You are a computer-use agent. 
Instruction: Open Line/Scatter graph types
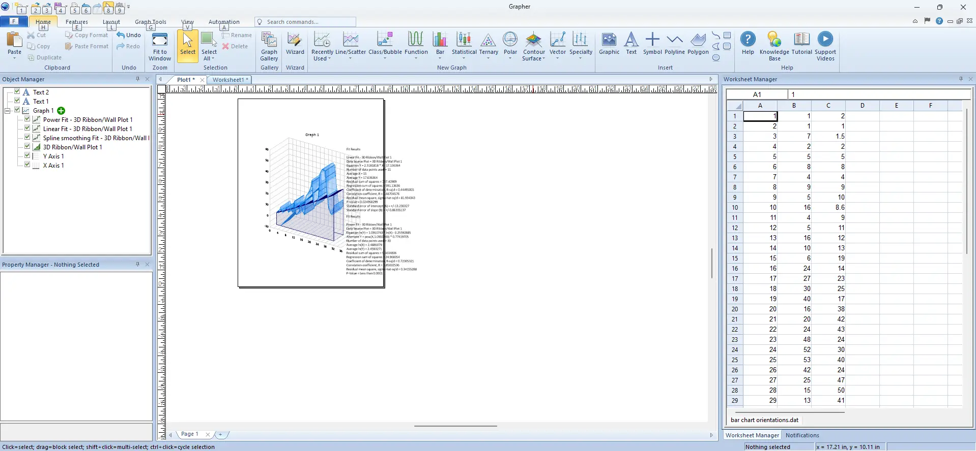coord(350,45)
